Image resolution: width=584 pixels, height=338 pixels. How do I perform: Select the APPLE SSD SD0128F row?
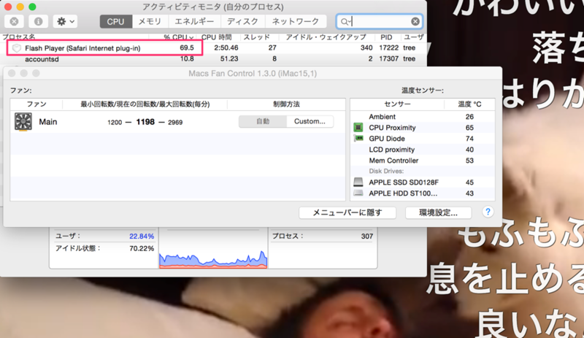tap(423, 183)
